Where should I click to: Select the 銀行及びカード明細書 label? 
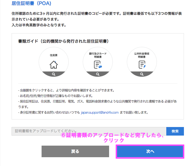(x=98, y=55)
